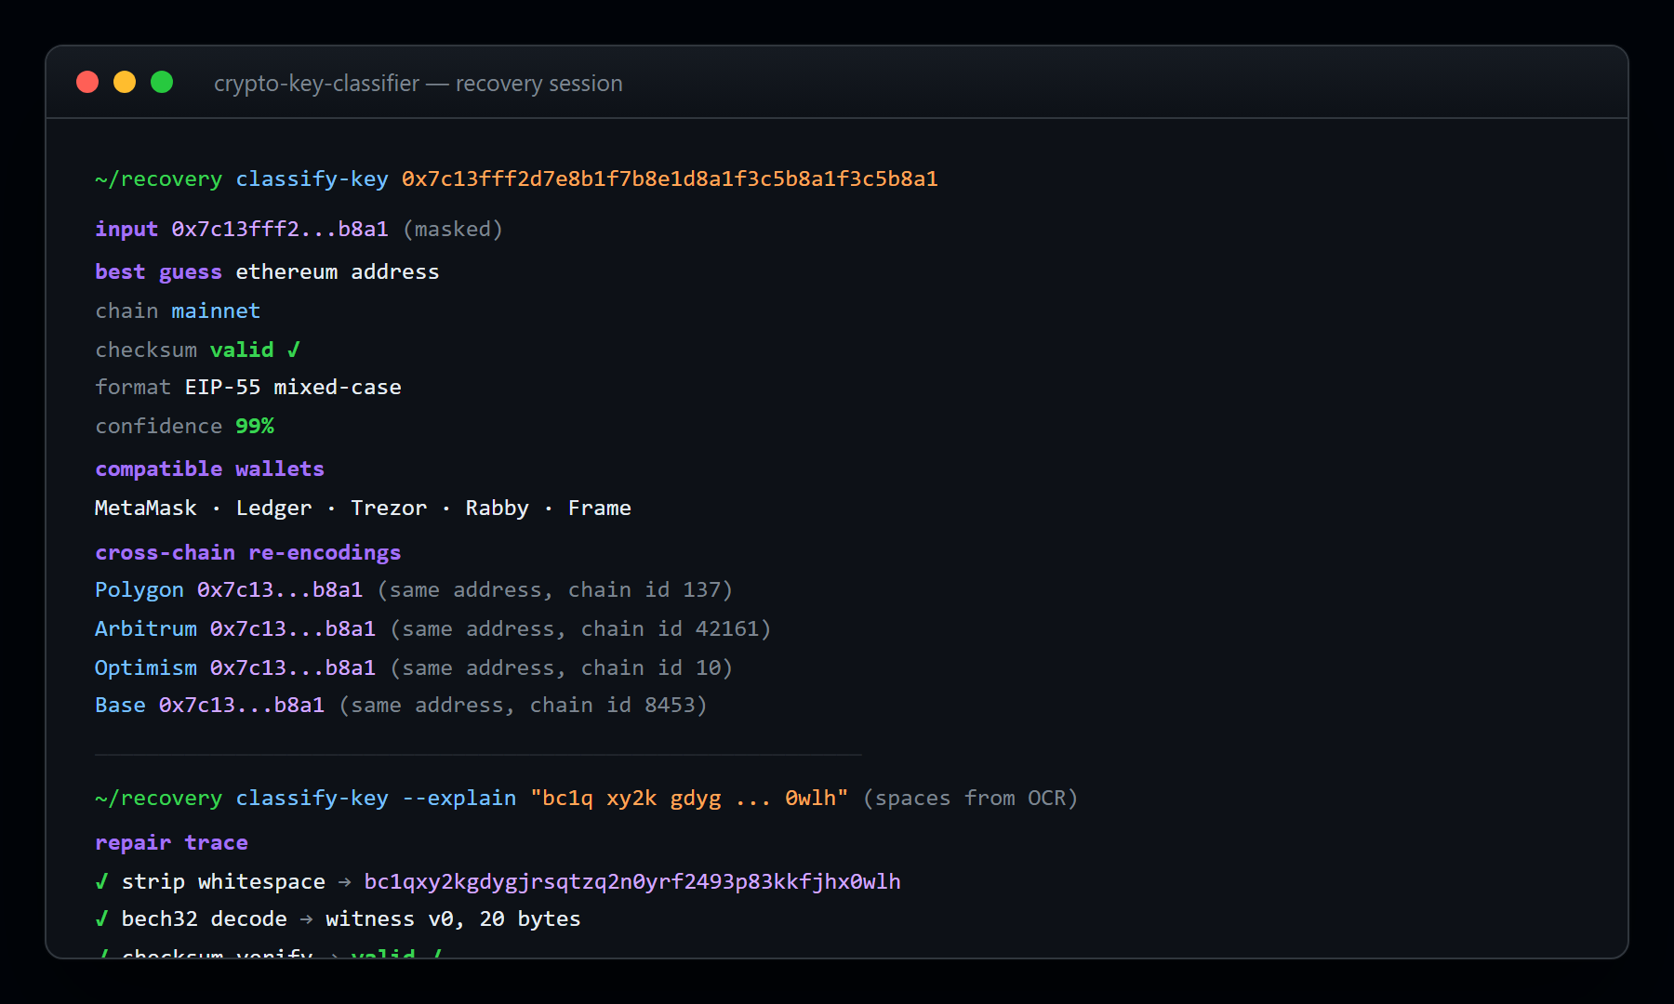Click the first '~/recovery' prompt path

click(x=158, y=178)
